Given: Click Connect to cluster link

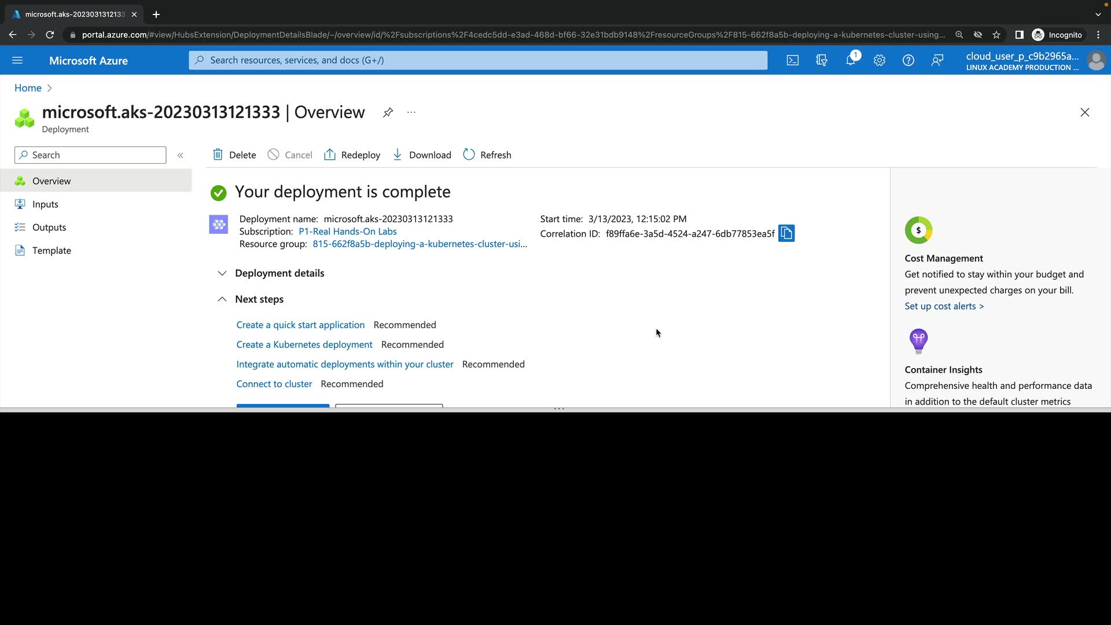Looking at the screenshot, I should 274,384.
